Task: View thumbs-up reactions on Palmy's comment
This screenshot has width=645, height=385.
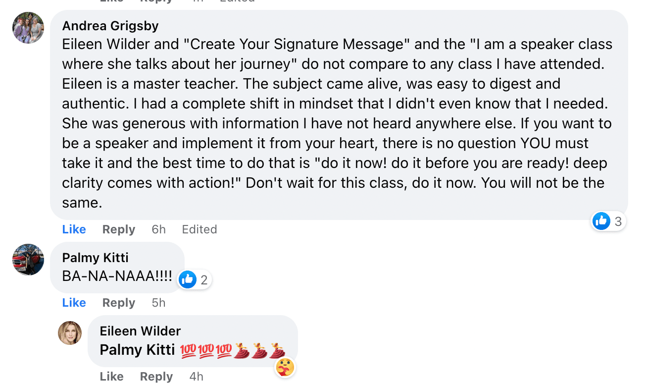Action: [x=195, y=280]
